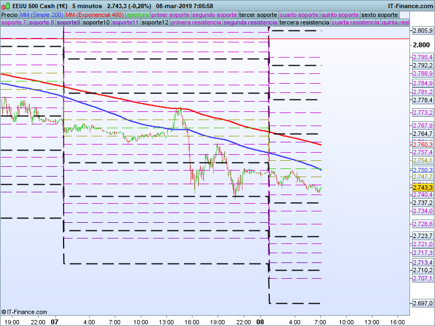Open the MM (Exponencial 480) indicator label
Screen dimensions: 435x326
[x=95, y=15]
